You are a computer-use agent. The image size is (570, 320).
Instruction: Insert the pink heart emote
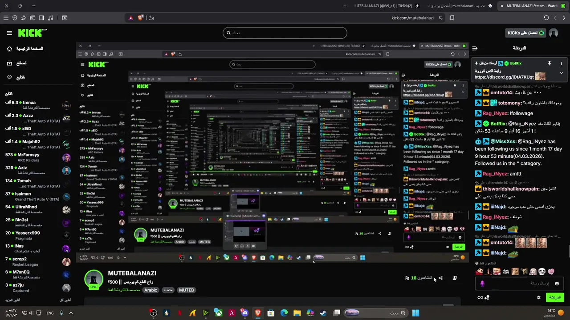551,272
